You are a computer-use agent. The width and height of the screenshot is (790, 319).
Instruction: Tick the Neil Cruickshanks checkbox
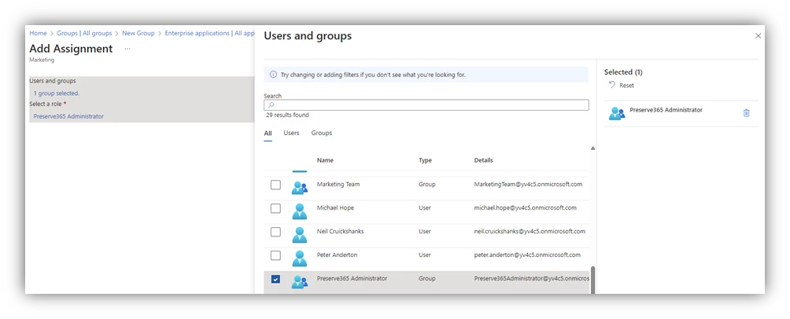(275, 232)
